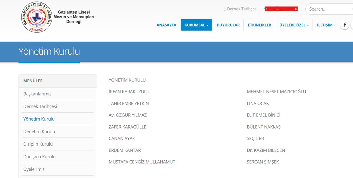Image resolution: width=353 pixels, height=178 pixels.
Task: Select Danışma Kurulu in the sidebar menu
Action: [x=39, y=157]
